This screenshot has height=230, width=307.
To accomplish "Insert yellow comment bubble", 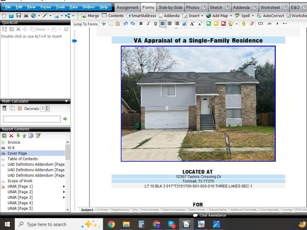I will pyautogui.click(x=216, y=24).
